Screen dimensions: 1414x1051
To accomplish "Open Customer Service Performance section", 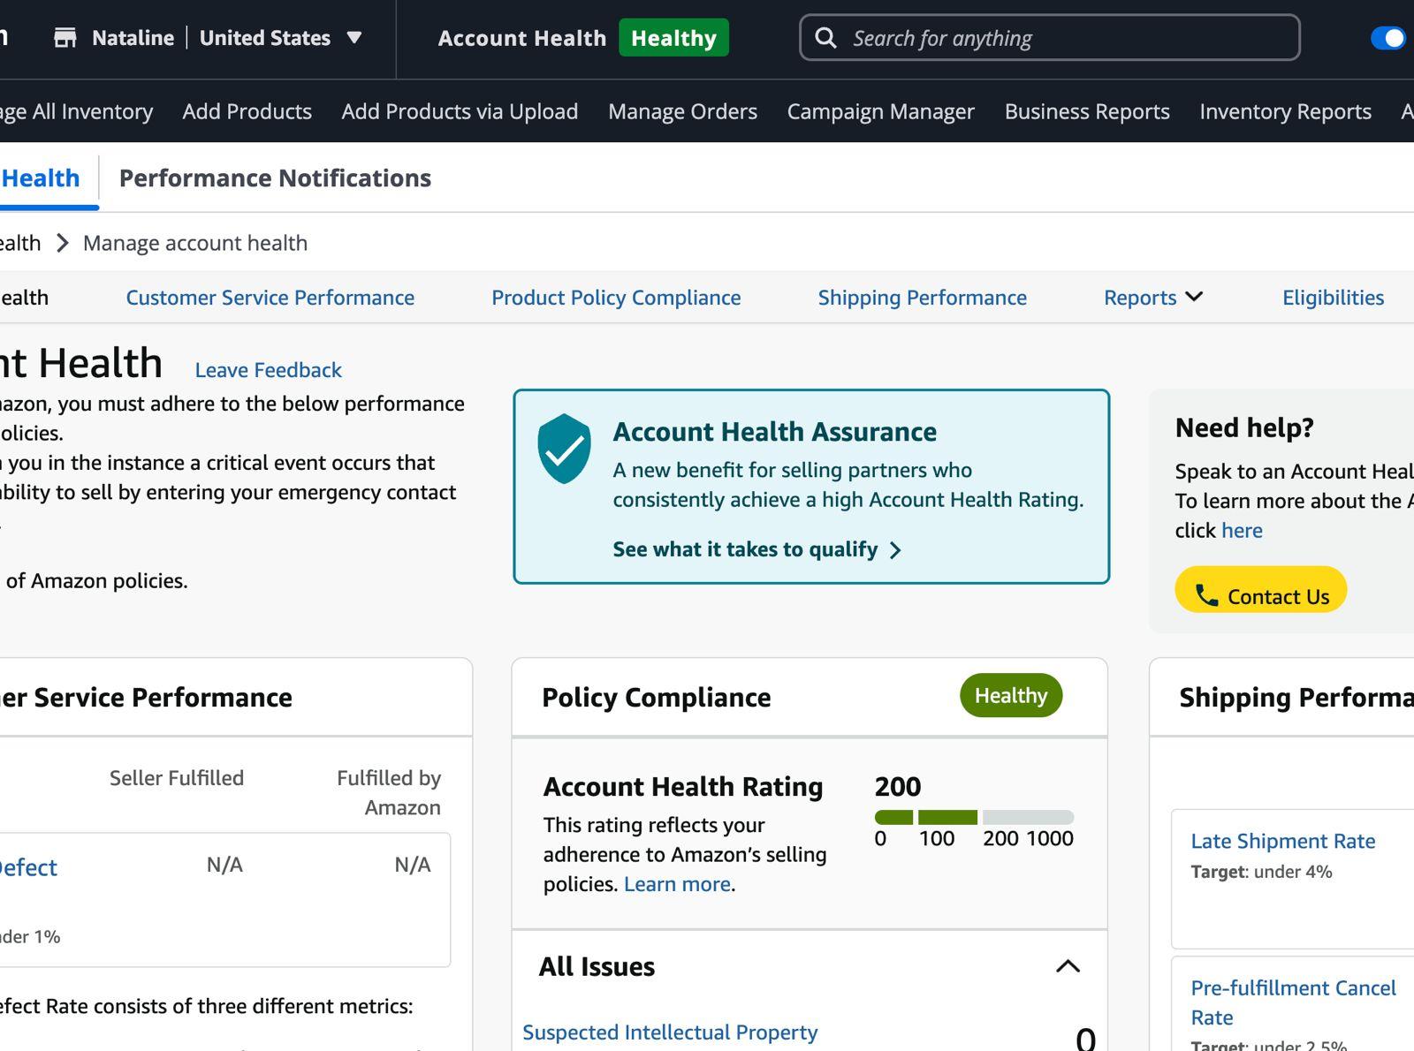I will (x=270, y=298).
